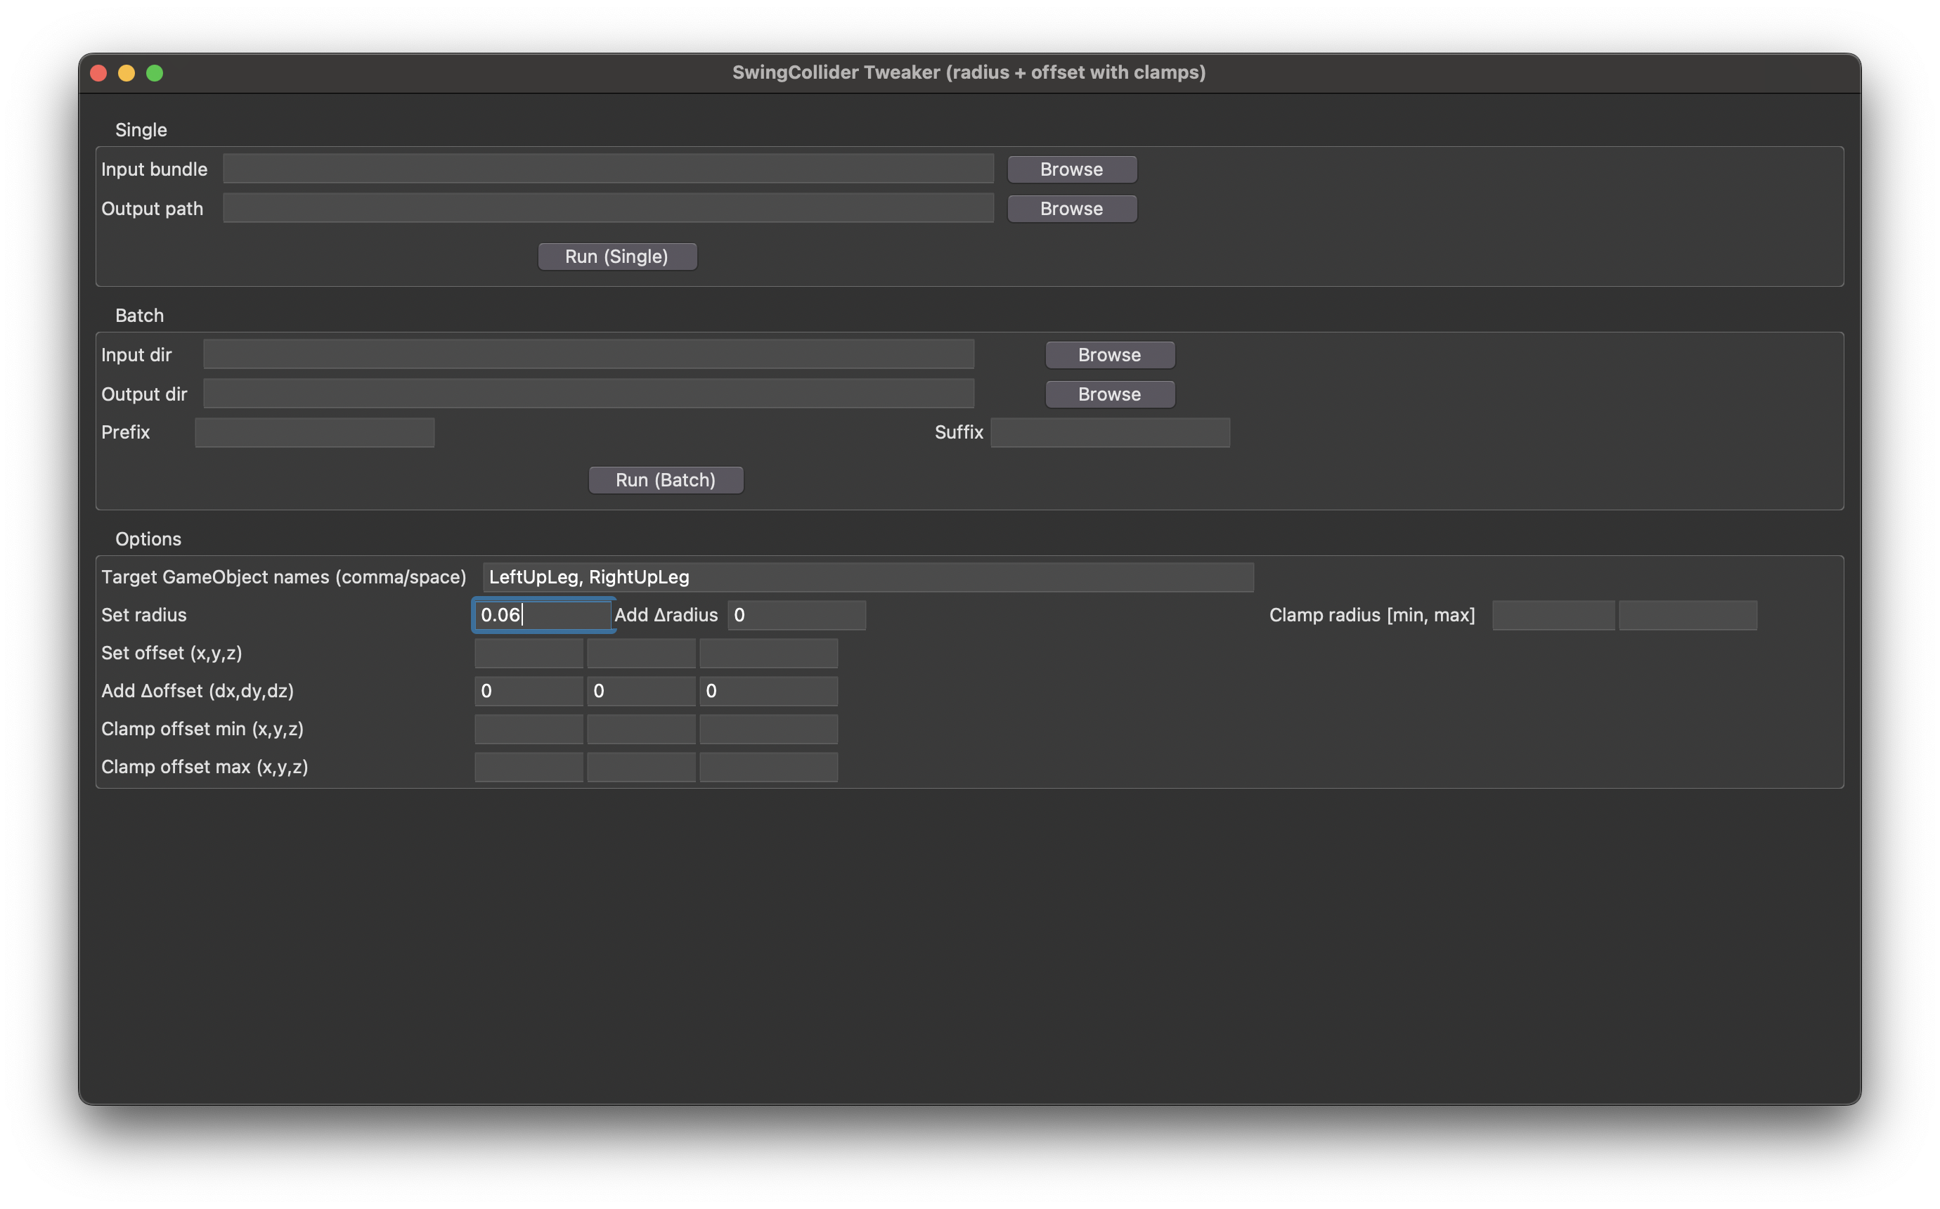This screenshot has height=1209, width=1940.
Task: Focus the Clamp radius max field
Action: pyautogui.click(x=1688, y=615)
